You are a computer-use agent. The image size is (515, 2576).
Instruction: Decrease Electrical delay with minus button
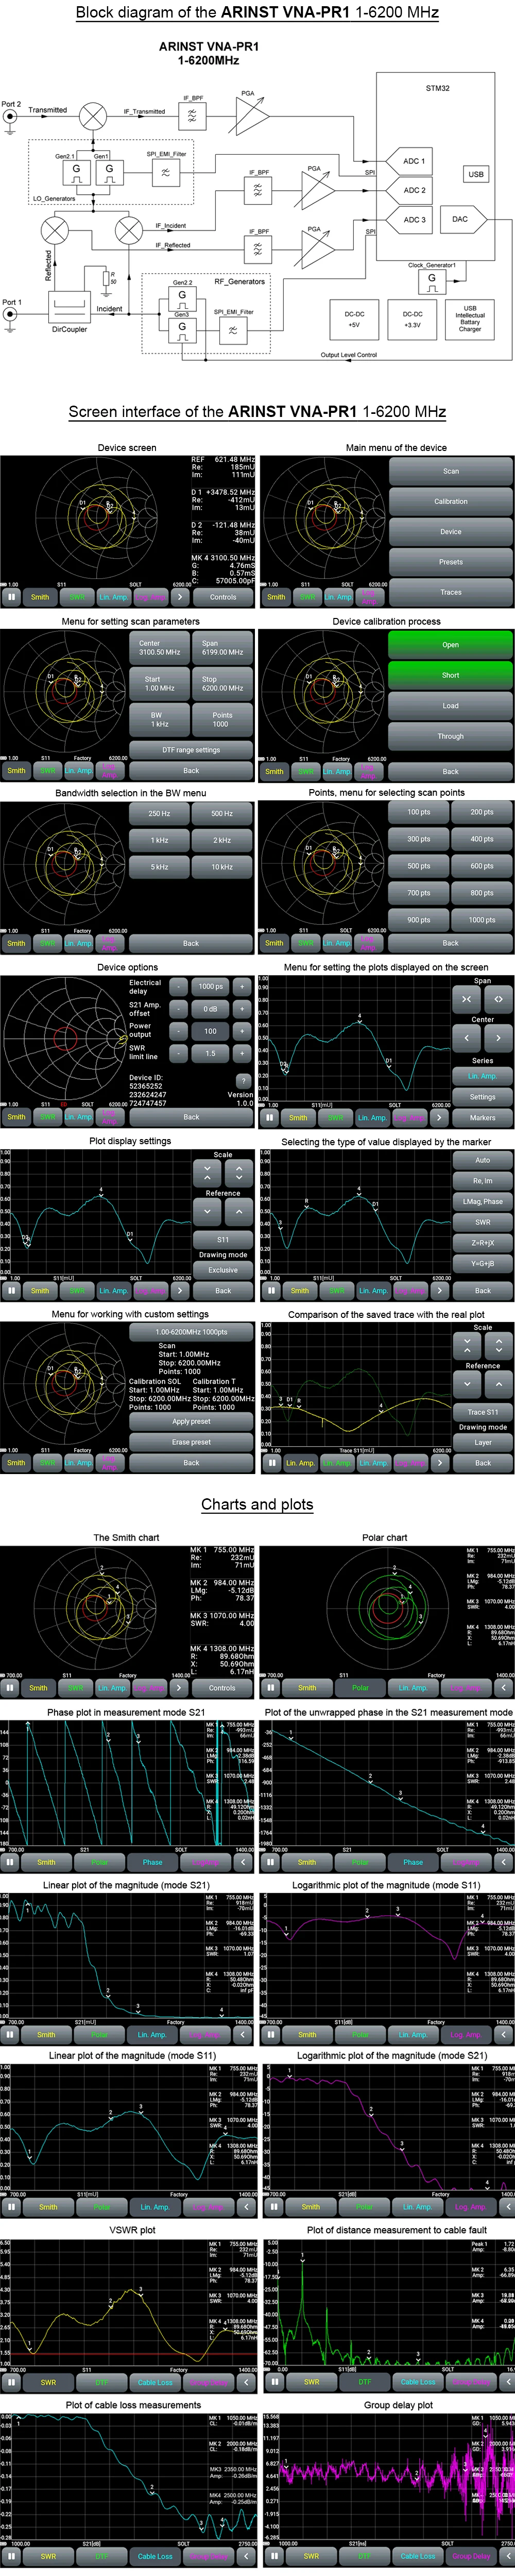(x=178, y=986)
